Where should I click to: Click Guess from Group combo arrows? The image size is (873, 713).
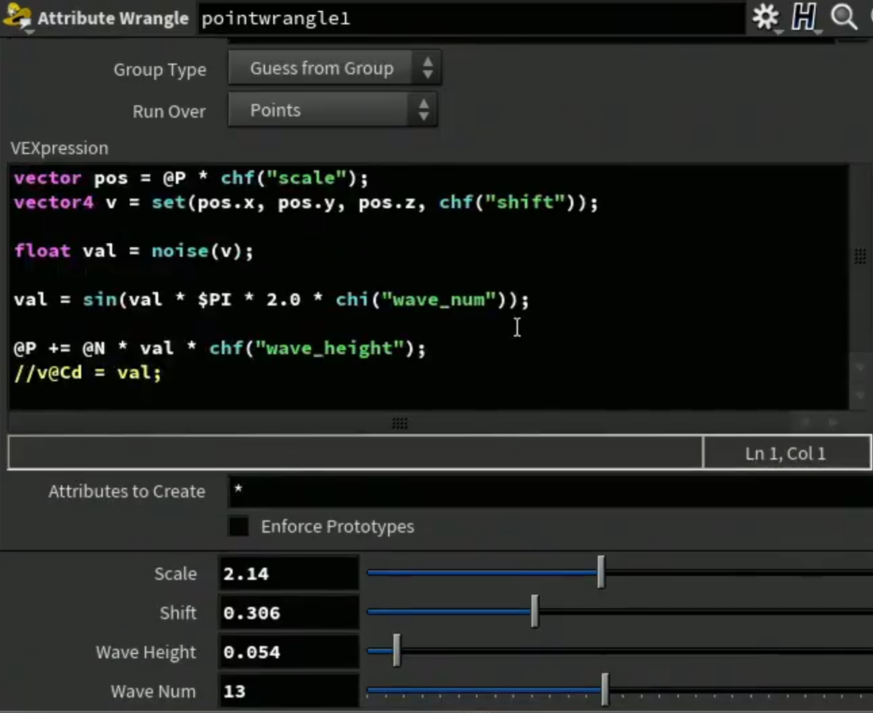(427, 68)
